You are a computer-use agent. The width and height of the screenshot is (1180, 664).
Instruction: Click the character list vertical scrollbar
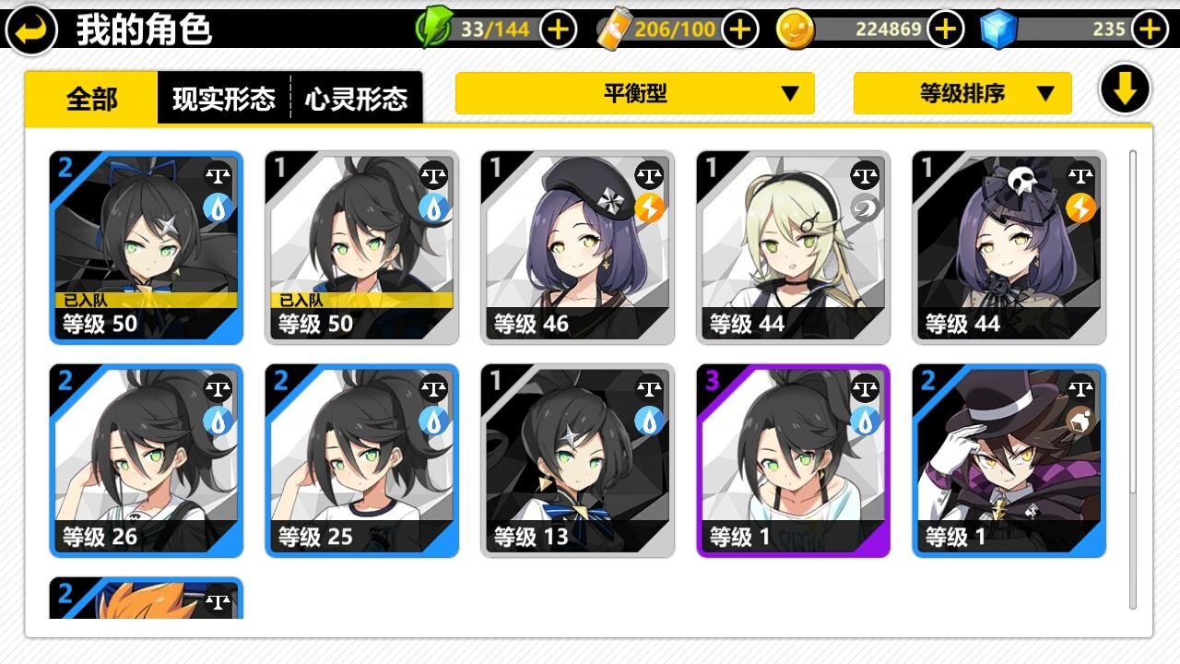pyautogui.click(x=1133, y=379)
